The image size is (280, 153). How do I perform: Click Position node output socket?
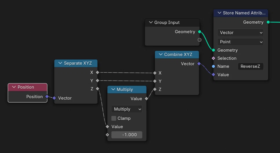click(47, 96)
